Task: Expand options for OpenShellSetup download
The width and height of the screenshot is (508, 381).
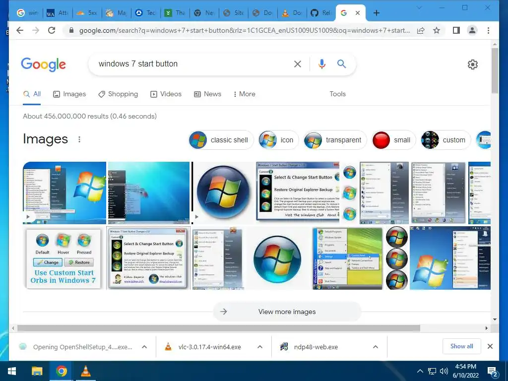Action: tap(144, 347)
